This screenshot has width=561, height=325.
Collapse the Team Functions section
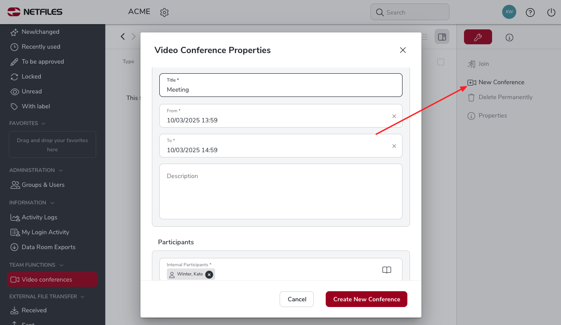61,265
